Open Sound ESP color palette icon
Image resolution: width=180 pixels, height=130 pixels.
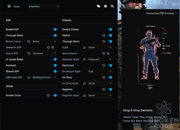[29, 54]
